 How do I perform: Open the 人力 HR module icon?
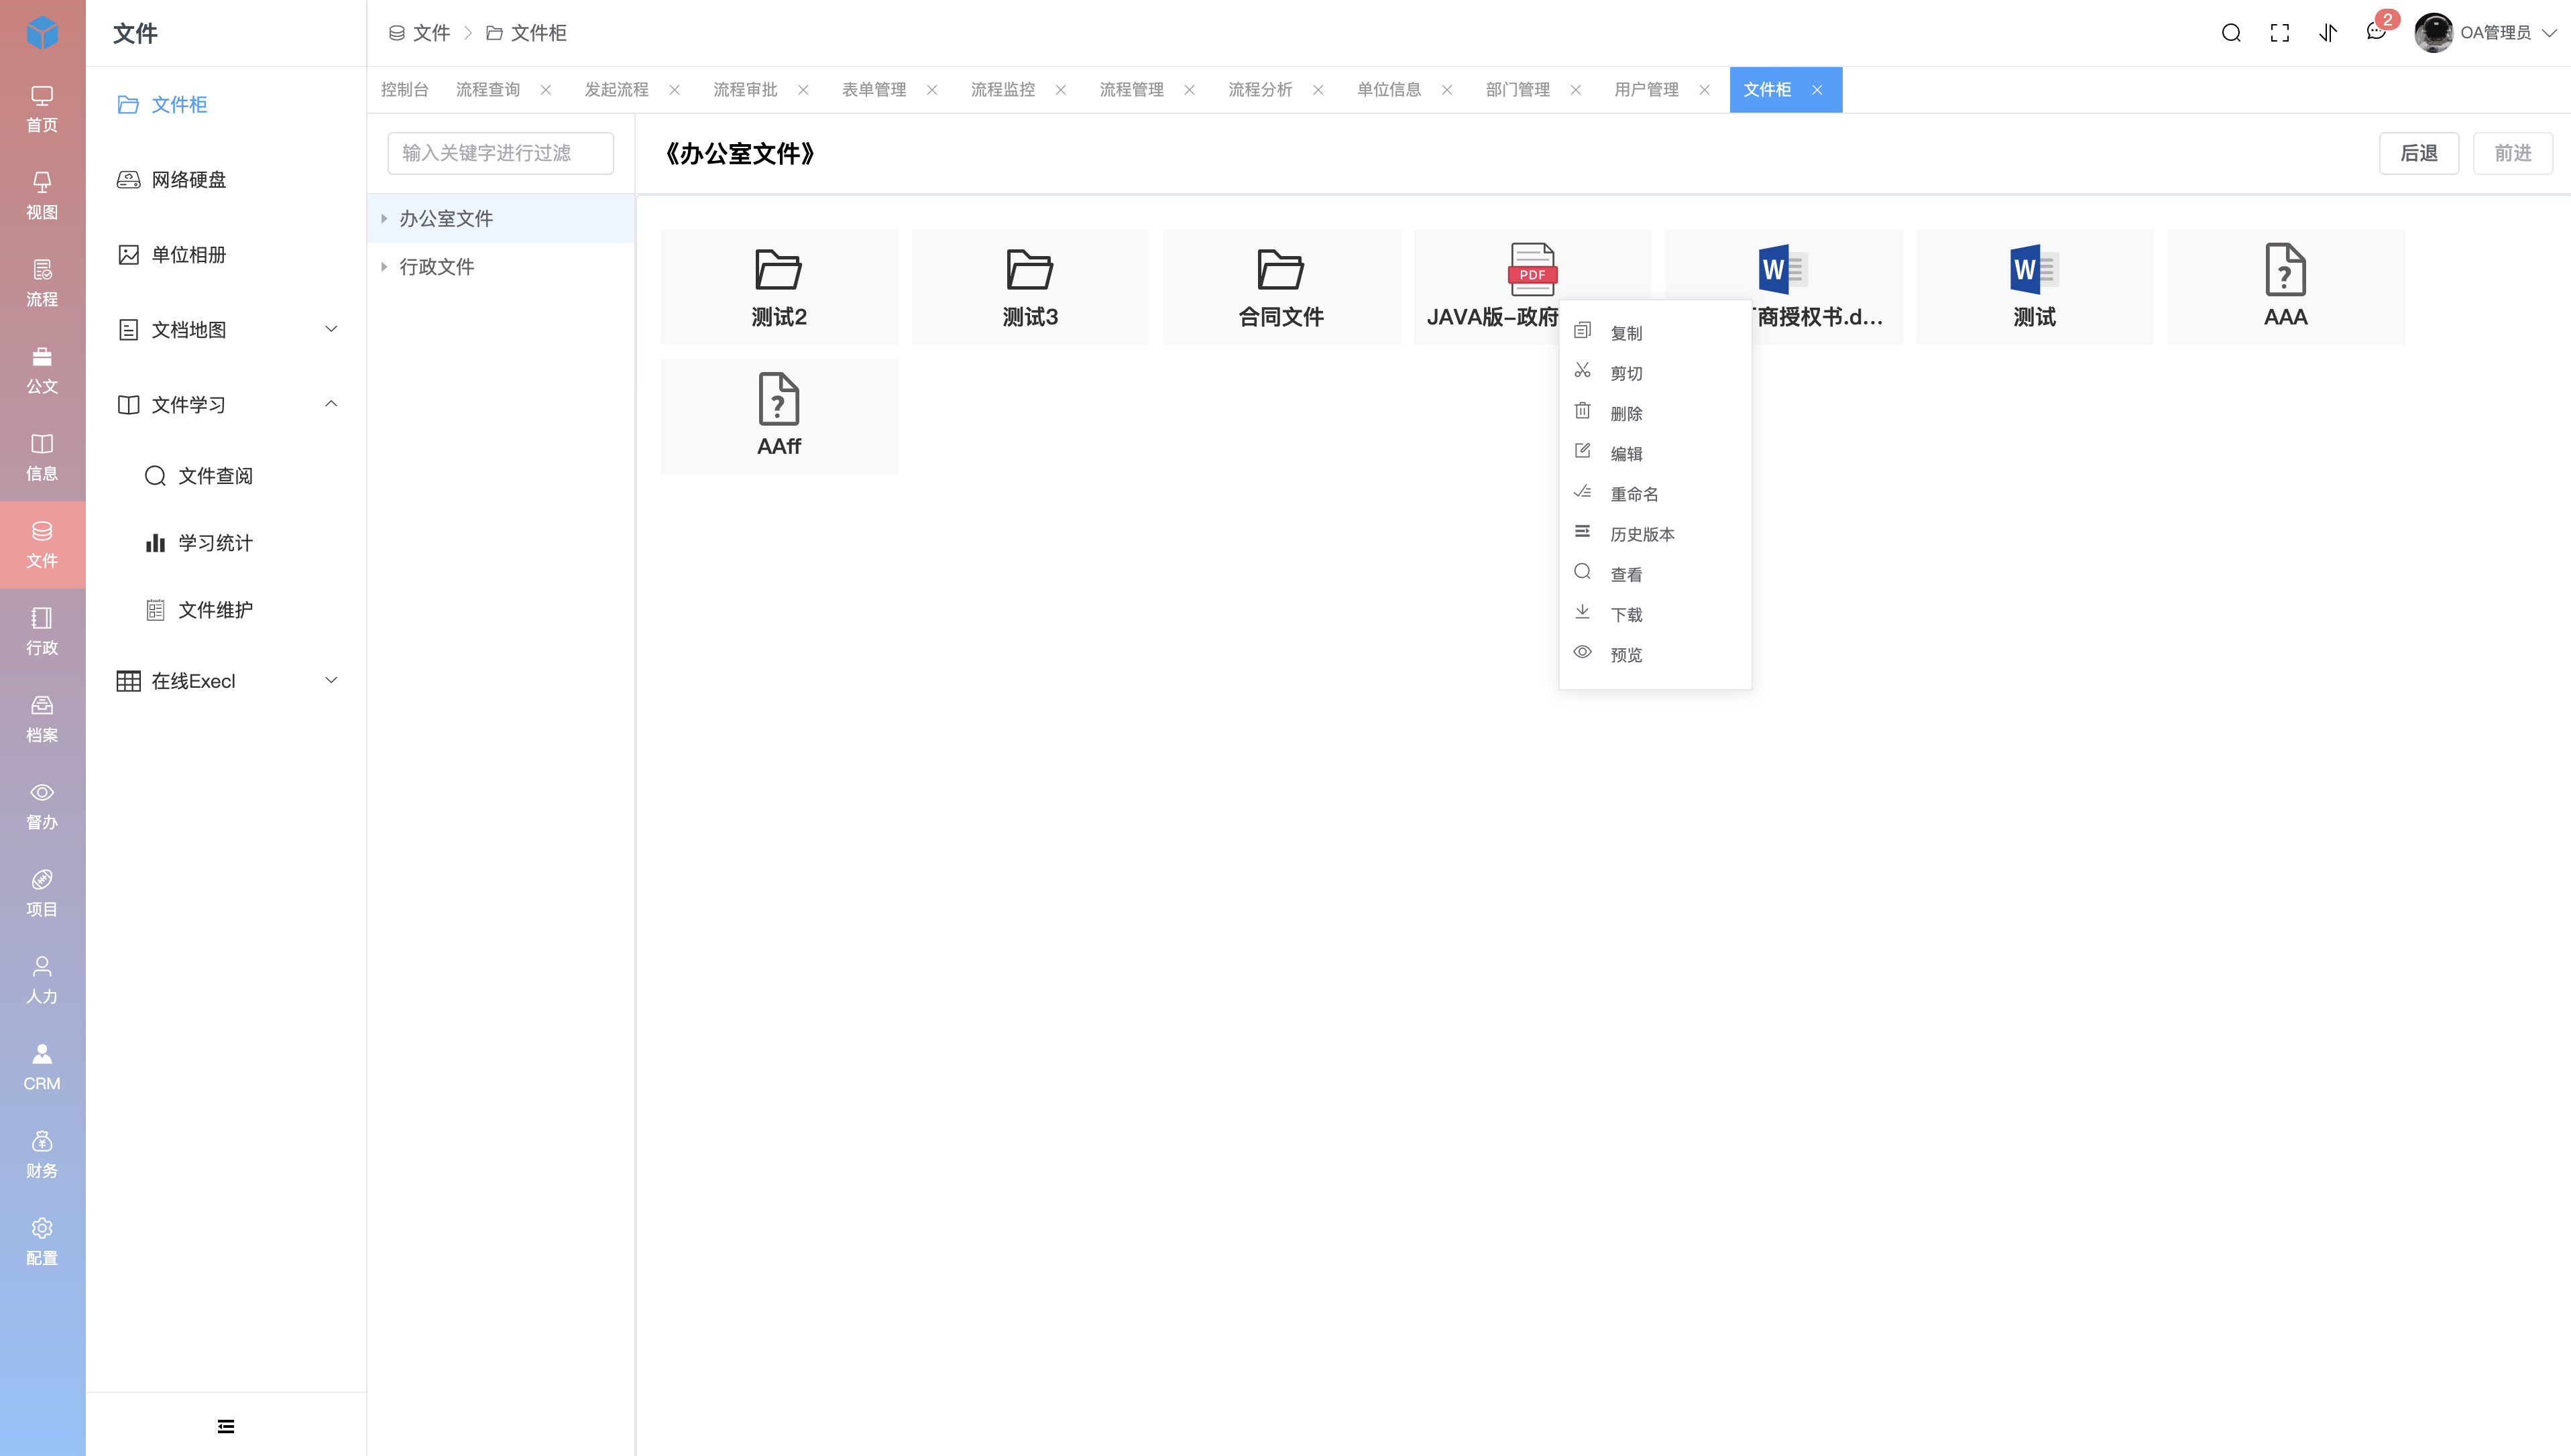point(42,980)
